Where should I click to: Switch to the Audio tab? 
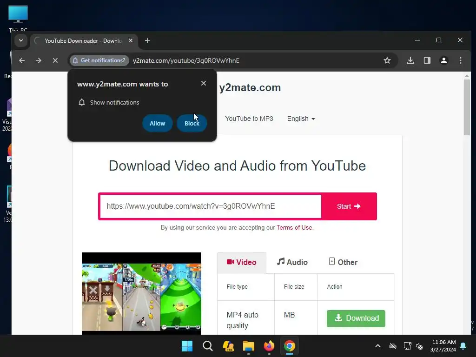pyautogui.click(x=292, y=262)
